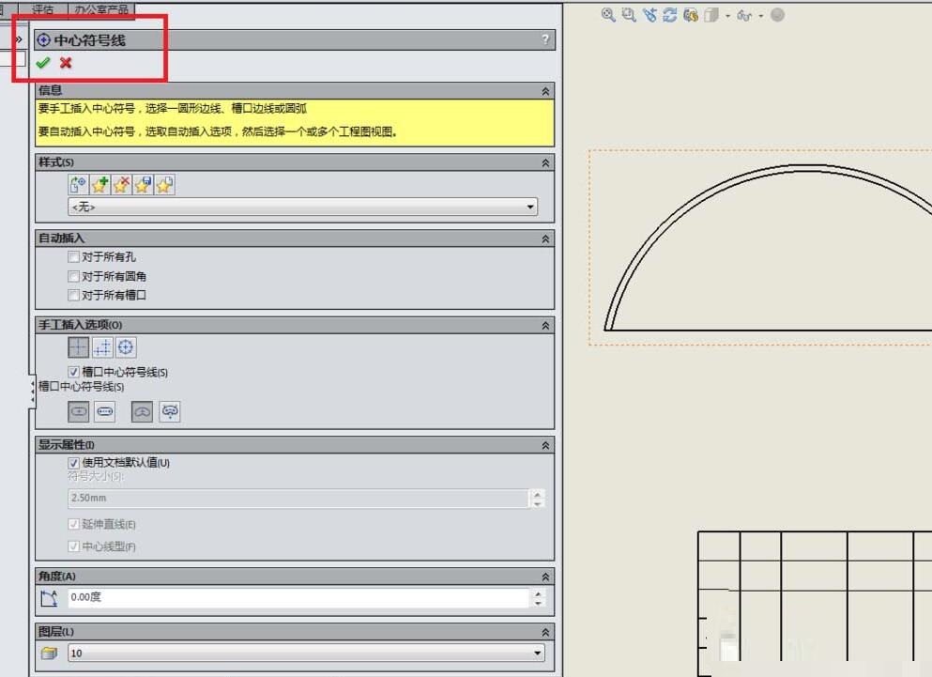Screen dimensions: 932x677
Task: Switch to the 评估 tab
Action: point(43,9)
